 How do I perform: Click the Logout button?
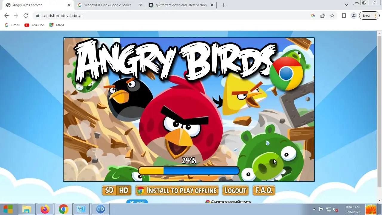[235, 191]
